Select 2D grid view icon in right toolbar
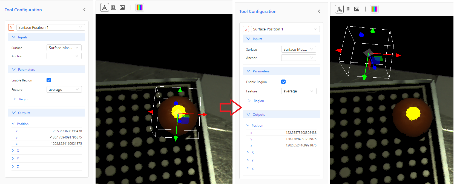This screenshot has width=454, height=184. pyautogui.click(x=348, y=9)
